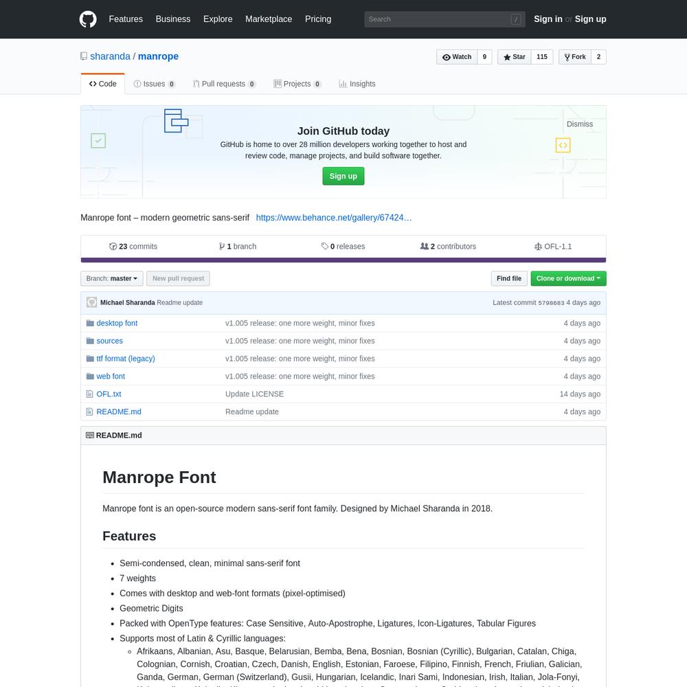Click the purple language breakdown bar
The width and height of the screenshot is (687, 687).
coord(343,260)
